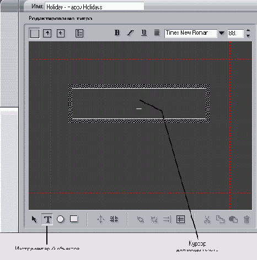The height and width of the screenshot is (260, 257).
Task: Choose the ellipse shape tool
Action: tap(61, 219)
